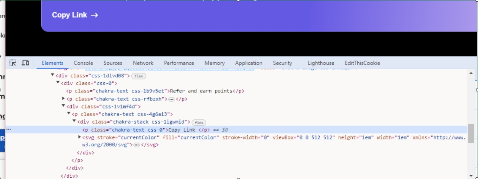Click the scrollbar down arrow in the Elements panel
This screenshot has width=478, height=179.
(471, 175)
